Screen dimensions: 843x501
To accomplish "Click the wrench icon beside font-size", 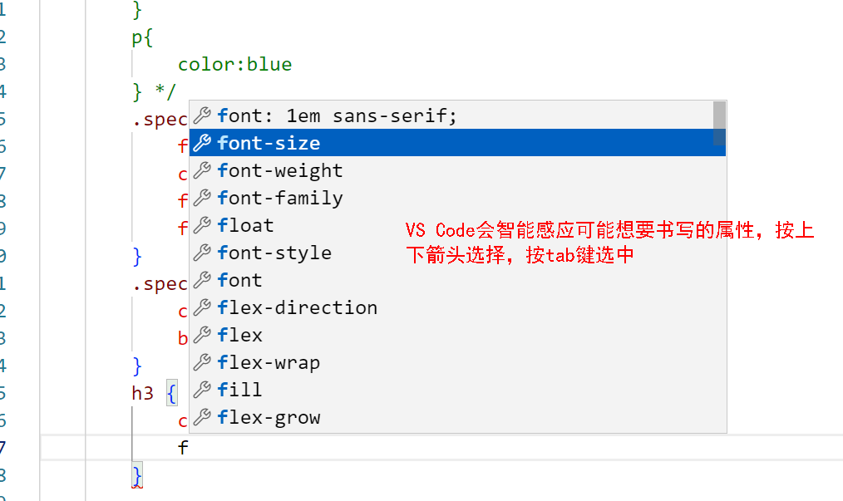I will click(x=201, y=143).
